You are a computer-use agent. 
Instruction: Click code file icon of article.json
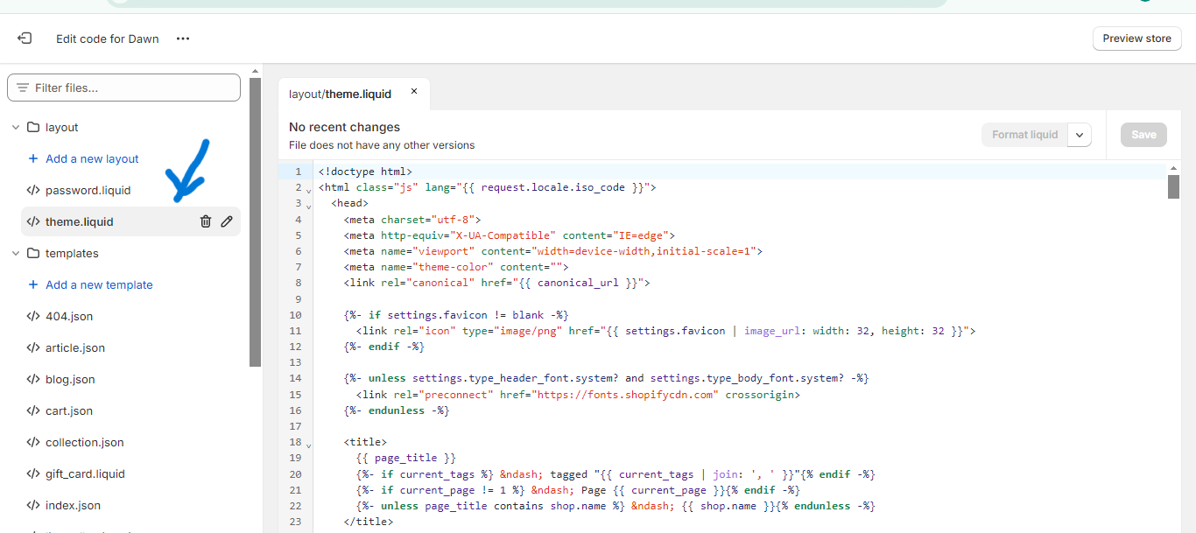pyautogui.click(x=33, y=347)
